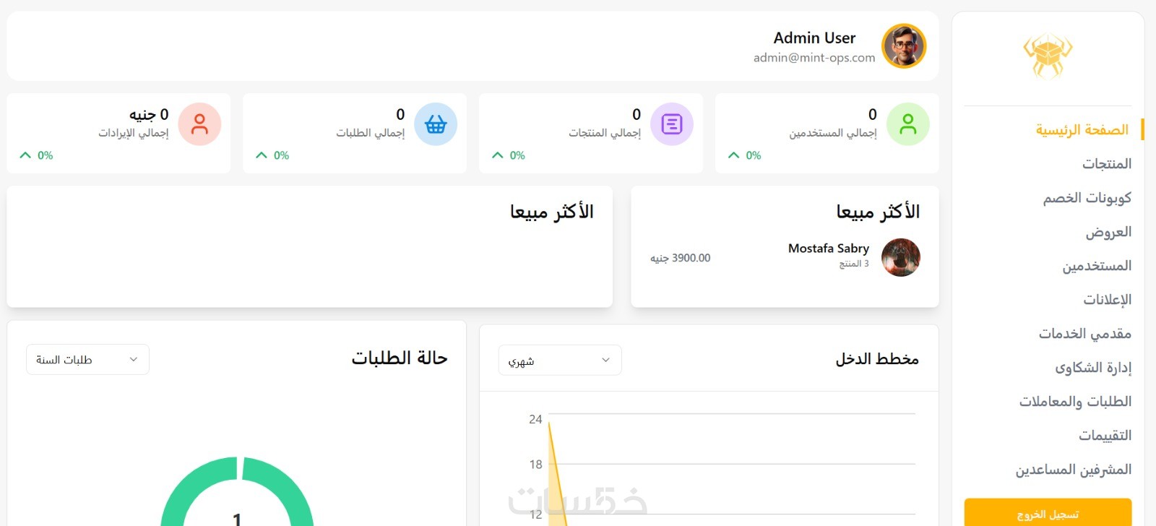This screenshot has height=526, width=1156.
Task: Click the 0 جنيه revenue value
Action: [149, 114]
